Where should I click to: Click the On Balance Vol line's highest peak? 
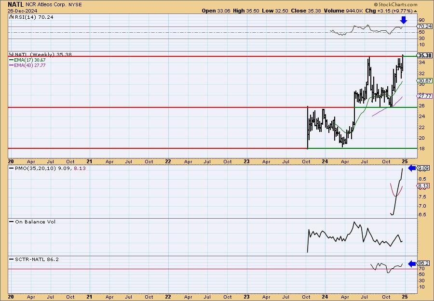coord(354,222)
